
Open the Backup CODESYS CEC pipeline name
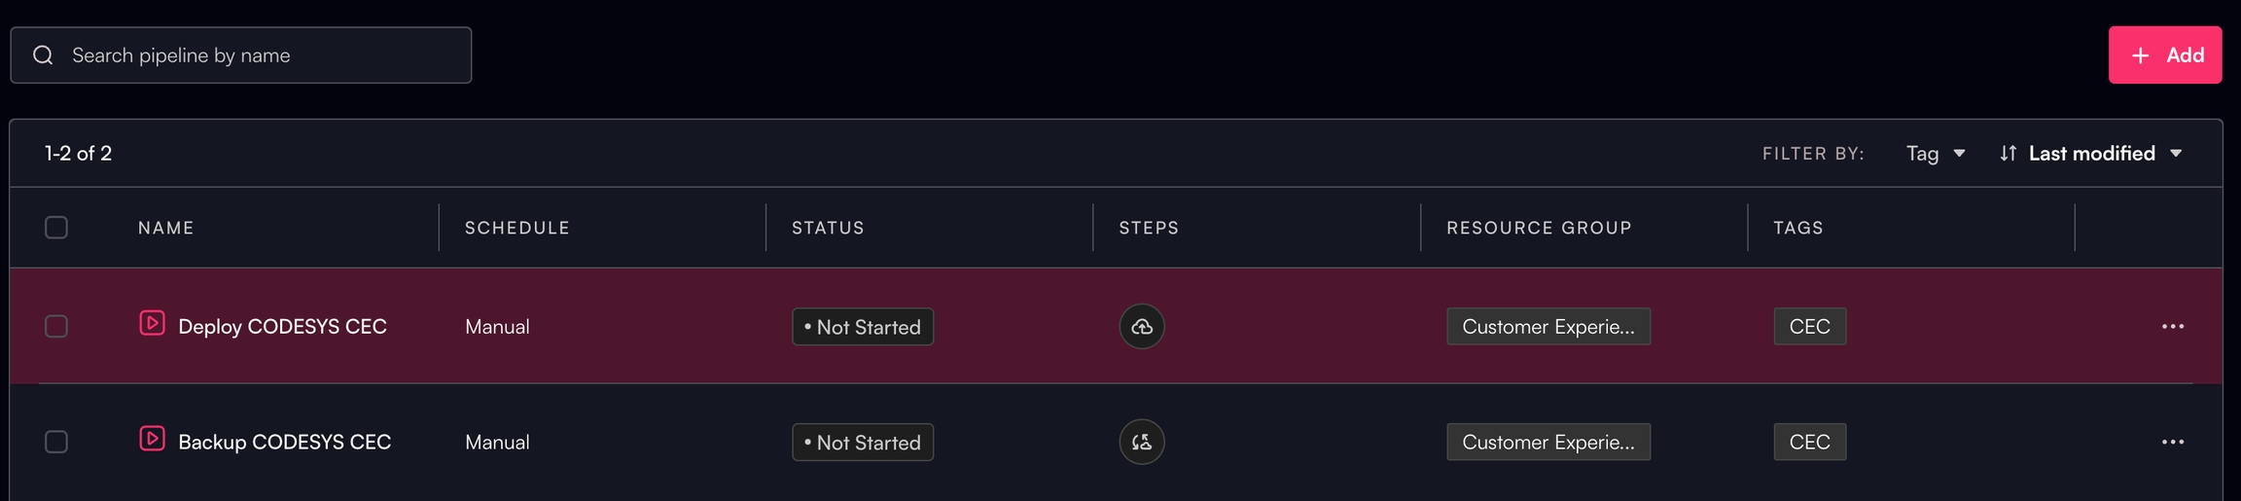click(x=284, y=443)
